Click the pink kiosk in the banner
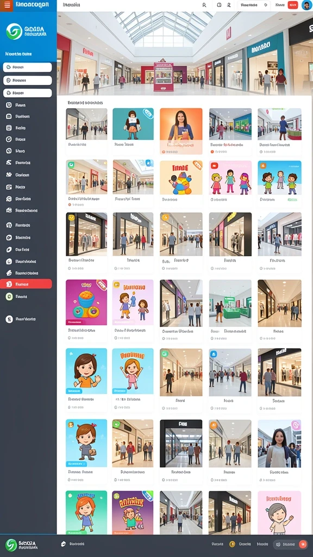This screenshot has width=313, height=557. [x=163, y=77]
